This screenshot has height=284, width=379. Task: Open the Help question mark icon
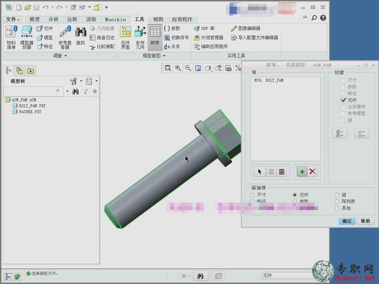click(x=323, y=18)
